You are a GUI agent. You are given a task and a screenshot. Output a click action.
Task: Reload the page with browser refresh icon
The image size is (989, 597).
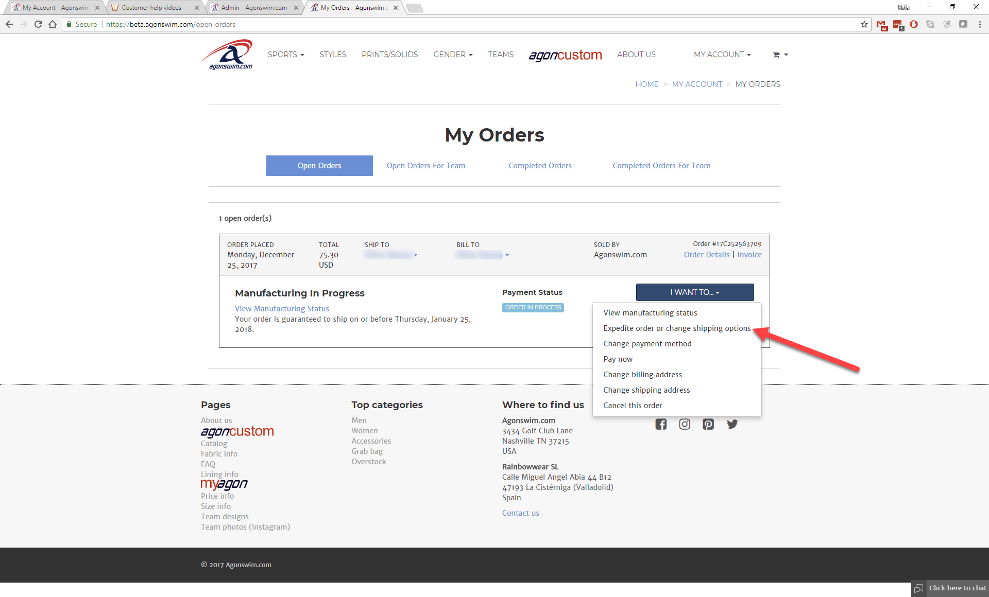coord(38,24)
